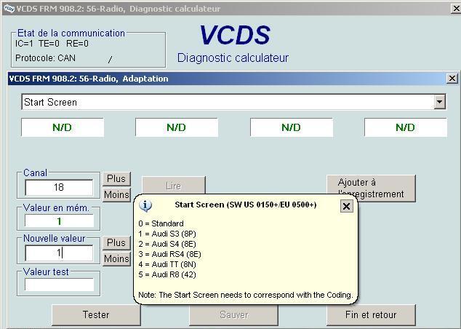The image size is (461, 329).
Task: Focus the Nouvelle valeur input field
Action: [59, 253]
